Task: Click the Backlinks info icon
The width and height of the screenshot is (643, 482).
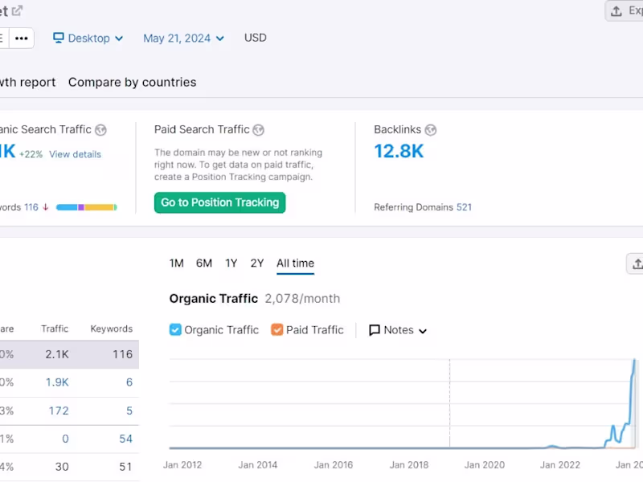Action: pyautogui.click(x=430, y=129)
